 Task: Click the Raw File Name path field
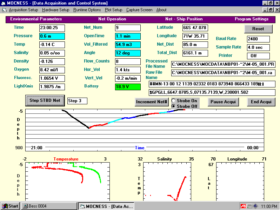point(223,73)
